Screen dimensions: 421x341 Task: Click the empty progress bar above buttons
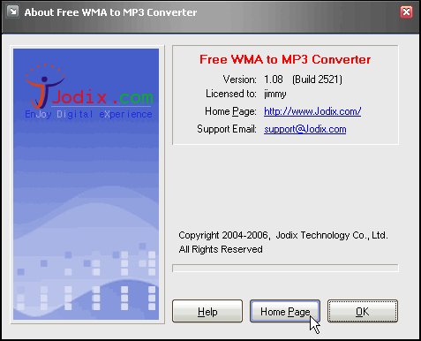click(x=285, y=268)
